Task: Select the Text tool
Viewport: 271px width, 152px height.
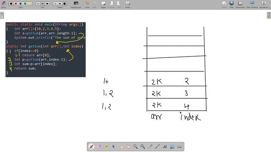Action: tap(165, 147)
